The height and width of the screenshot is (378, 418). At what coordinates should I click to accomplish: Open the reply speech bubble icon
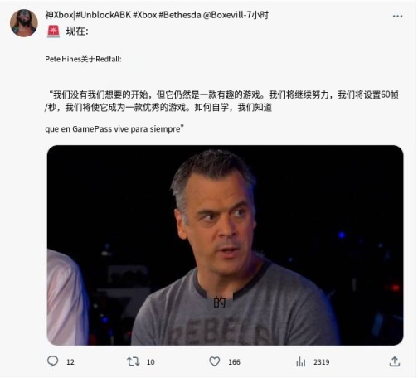52,361
